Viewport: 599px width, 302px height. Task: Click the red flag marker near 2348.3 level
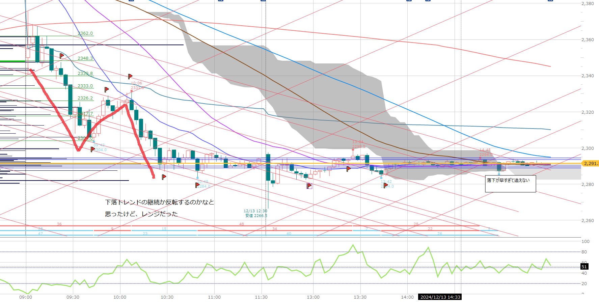(61, 56)
